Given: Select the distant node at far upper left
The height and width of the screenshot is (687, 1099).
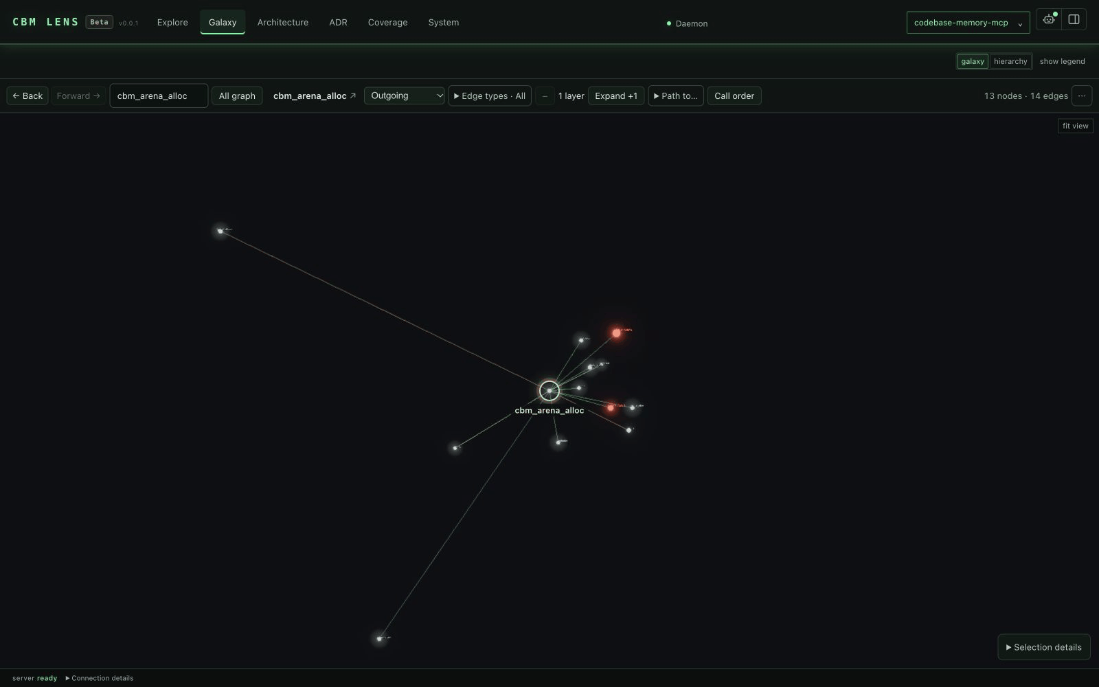Looking at the screenshot, I should point(220,231).
